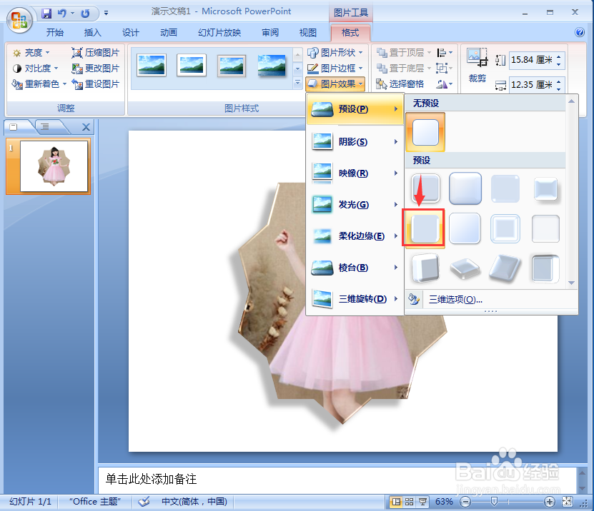The height and width of the screenshot is (511, 594).
Task: Open the Picture Border (图片边框) dropdown
Action: pyautogui.click(x=335, y=69)
